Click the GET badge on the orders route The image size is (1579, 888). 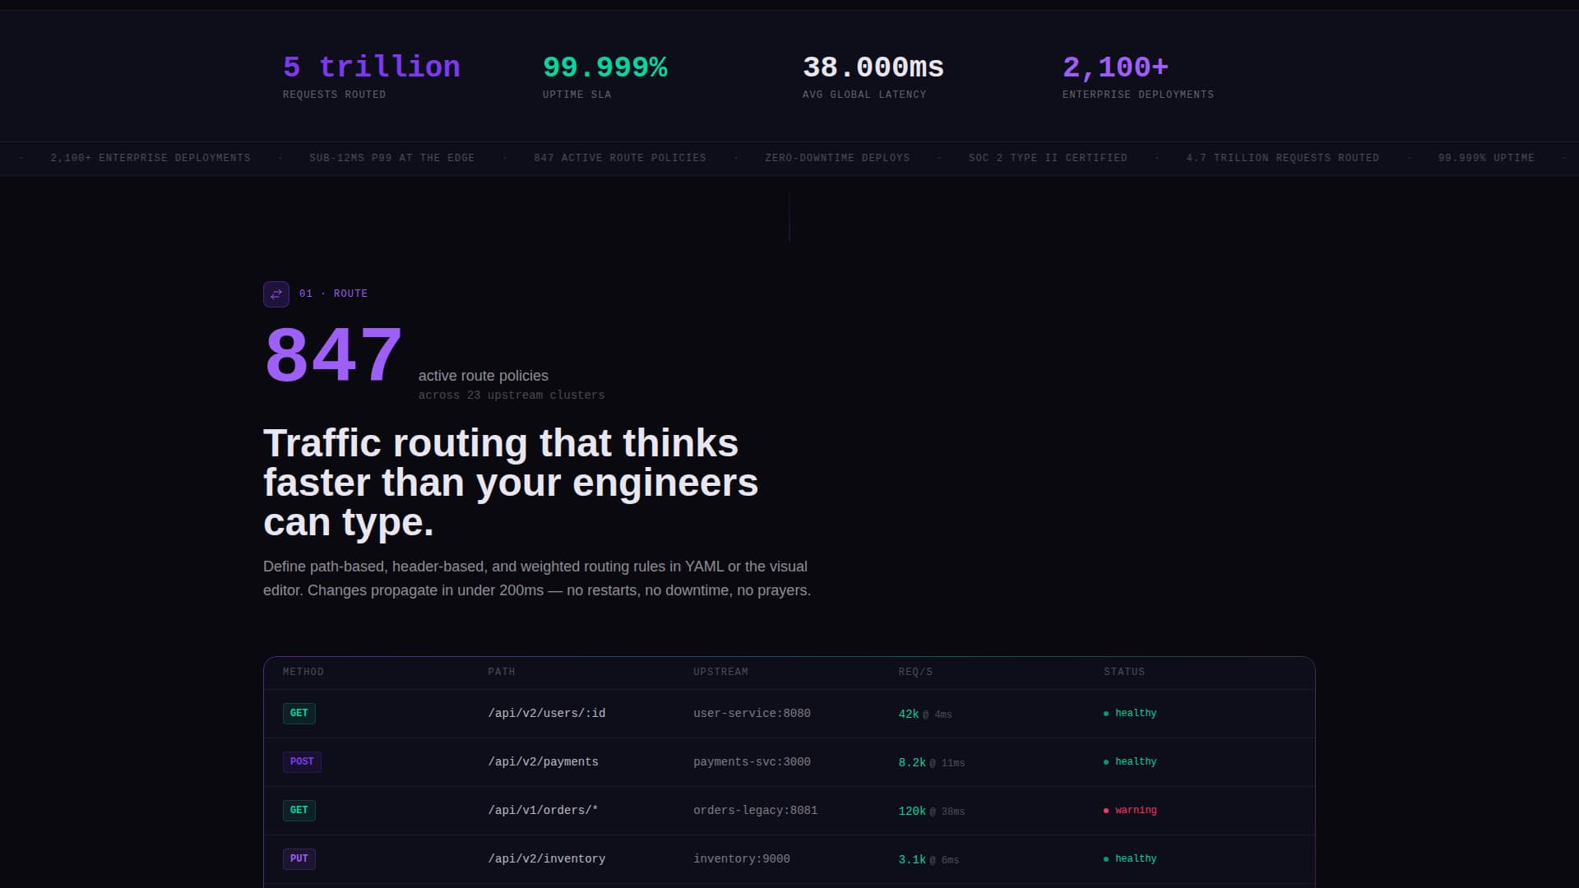tap(299, 810)
